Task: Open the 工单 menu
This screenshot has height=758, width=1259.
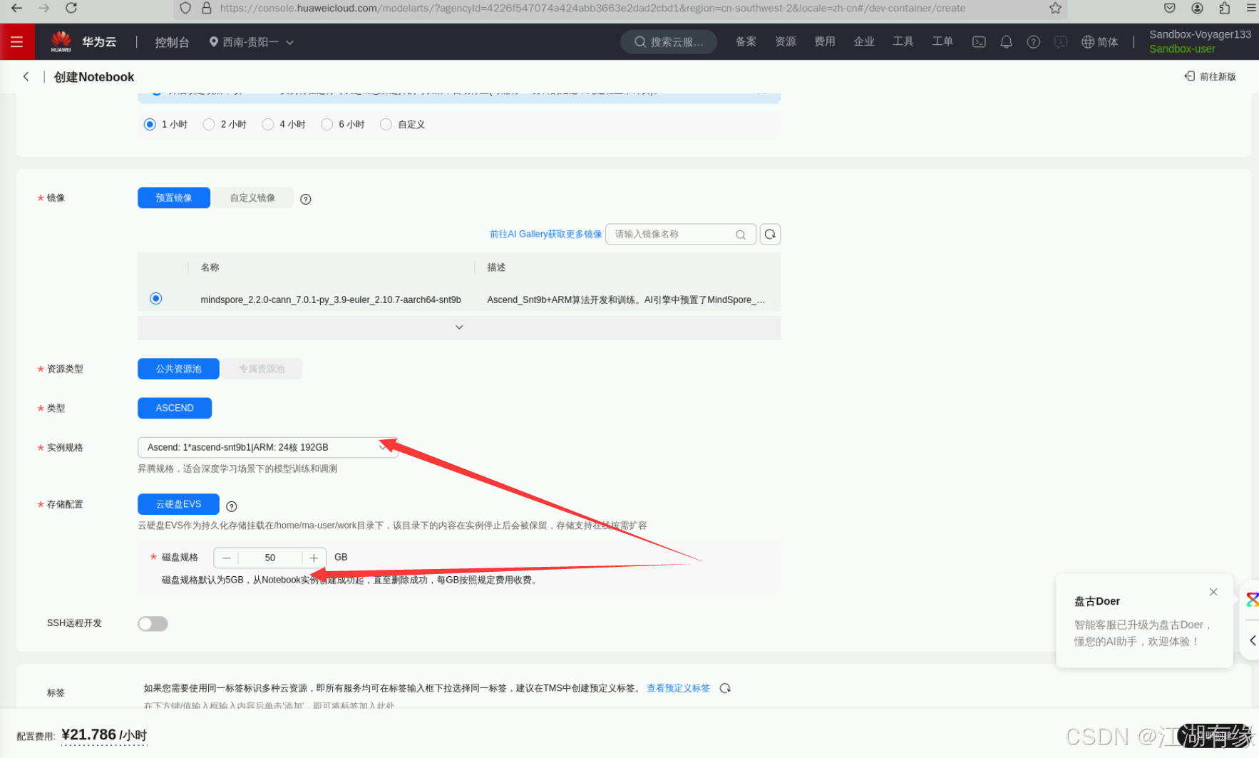Action: point(942,42)
